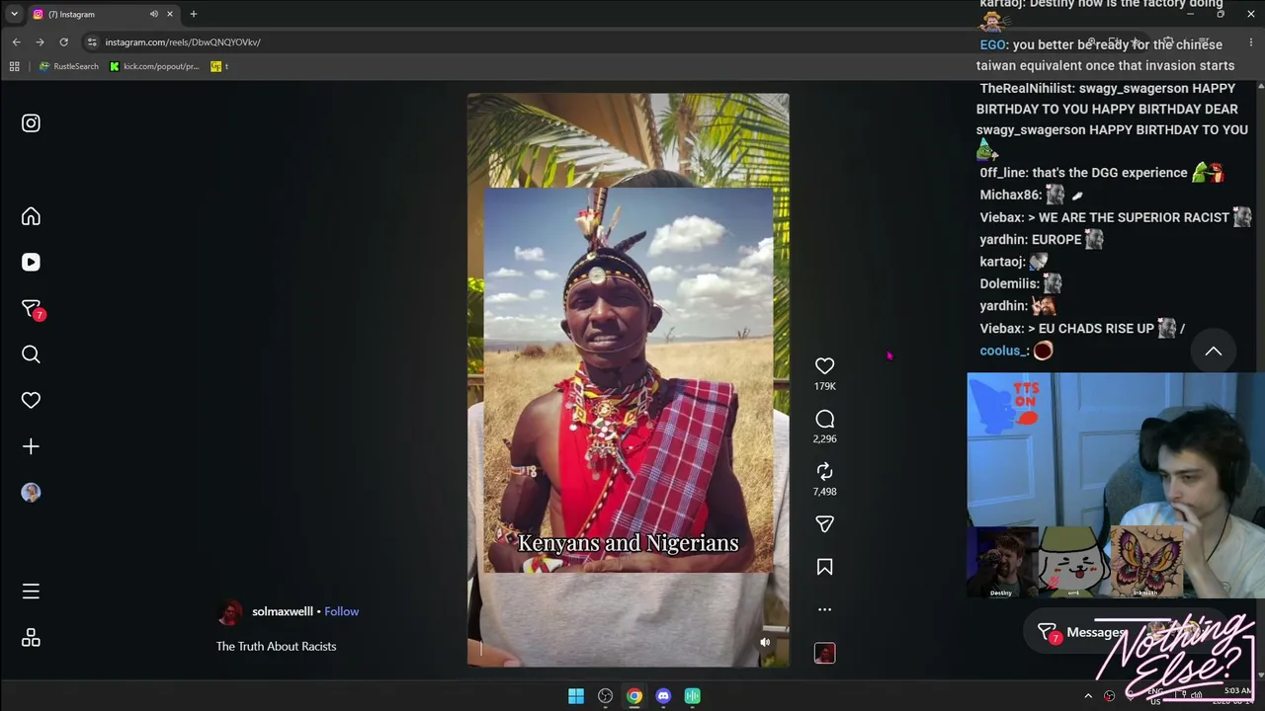Open Chrome from the taskbar
Image resolution: width=1265 pixels, height=711 pixels.
(634, 696)
